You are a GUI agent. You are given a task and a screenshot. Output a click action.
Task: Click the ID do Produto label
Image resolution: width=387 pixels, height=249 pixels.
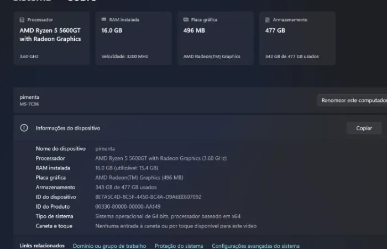pyautogui.click(x=53, y=206)
